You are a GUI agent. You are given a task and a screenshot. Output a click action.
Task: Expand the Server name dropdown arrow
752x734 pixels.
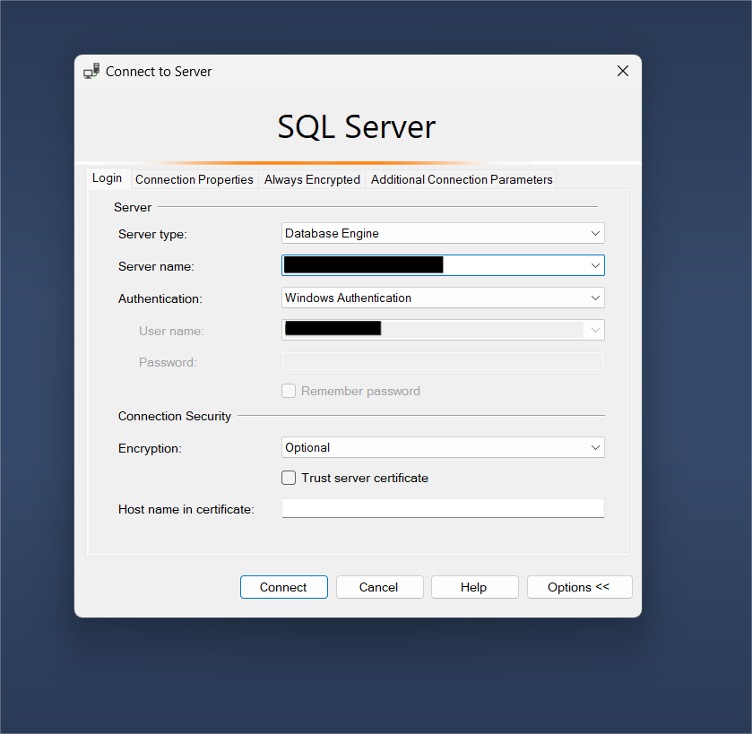[594, 264]
